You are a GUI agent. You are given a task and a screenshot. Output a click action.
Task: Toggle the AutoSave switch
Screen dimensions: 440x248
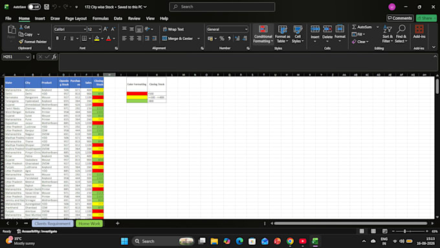click(x=34, y=6)
